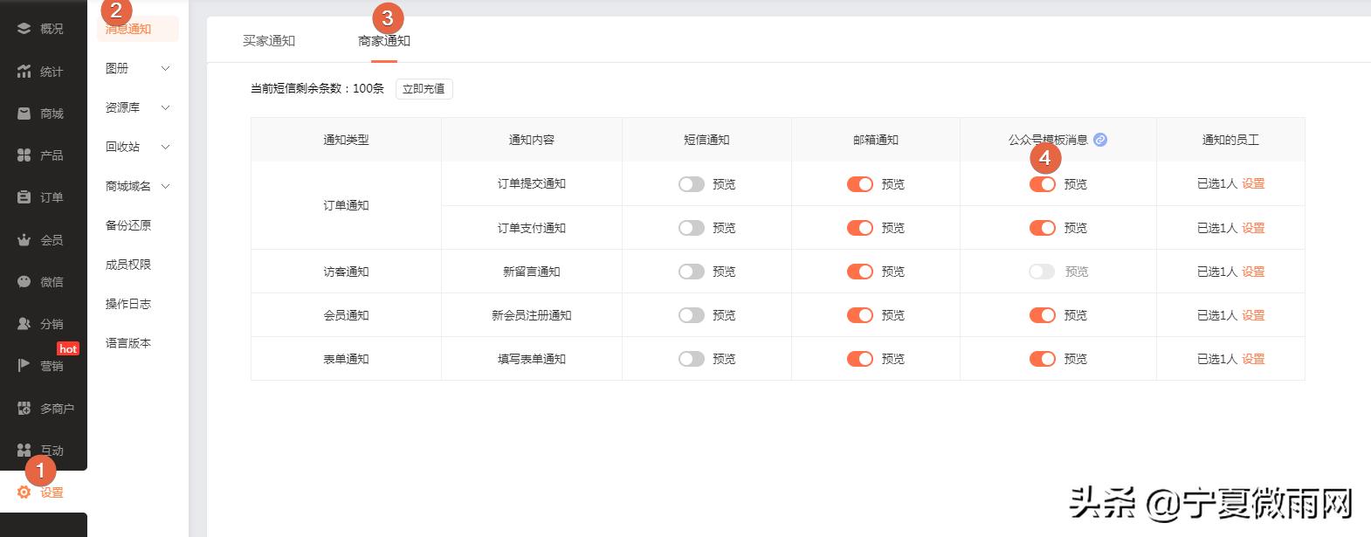Preview SMS for 填写表单通知
This screenshot has height=537, width=1371.
point(724,359)
